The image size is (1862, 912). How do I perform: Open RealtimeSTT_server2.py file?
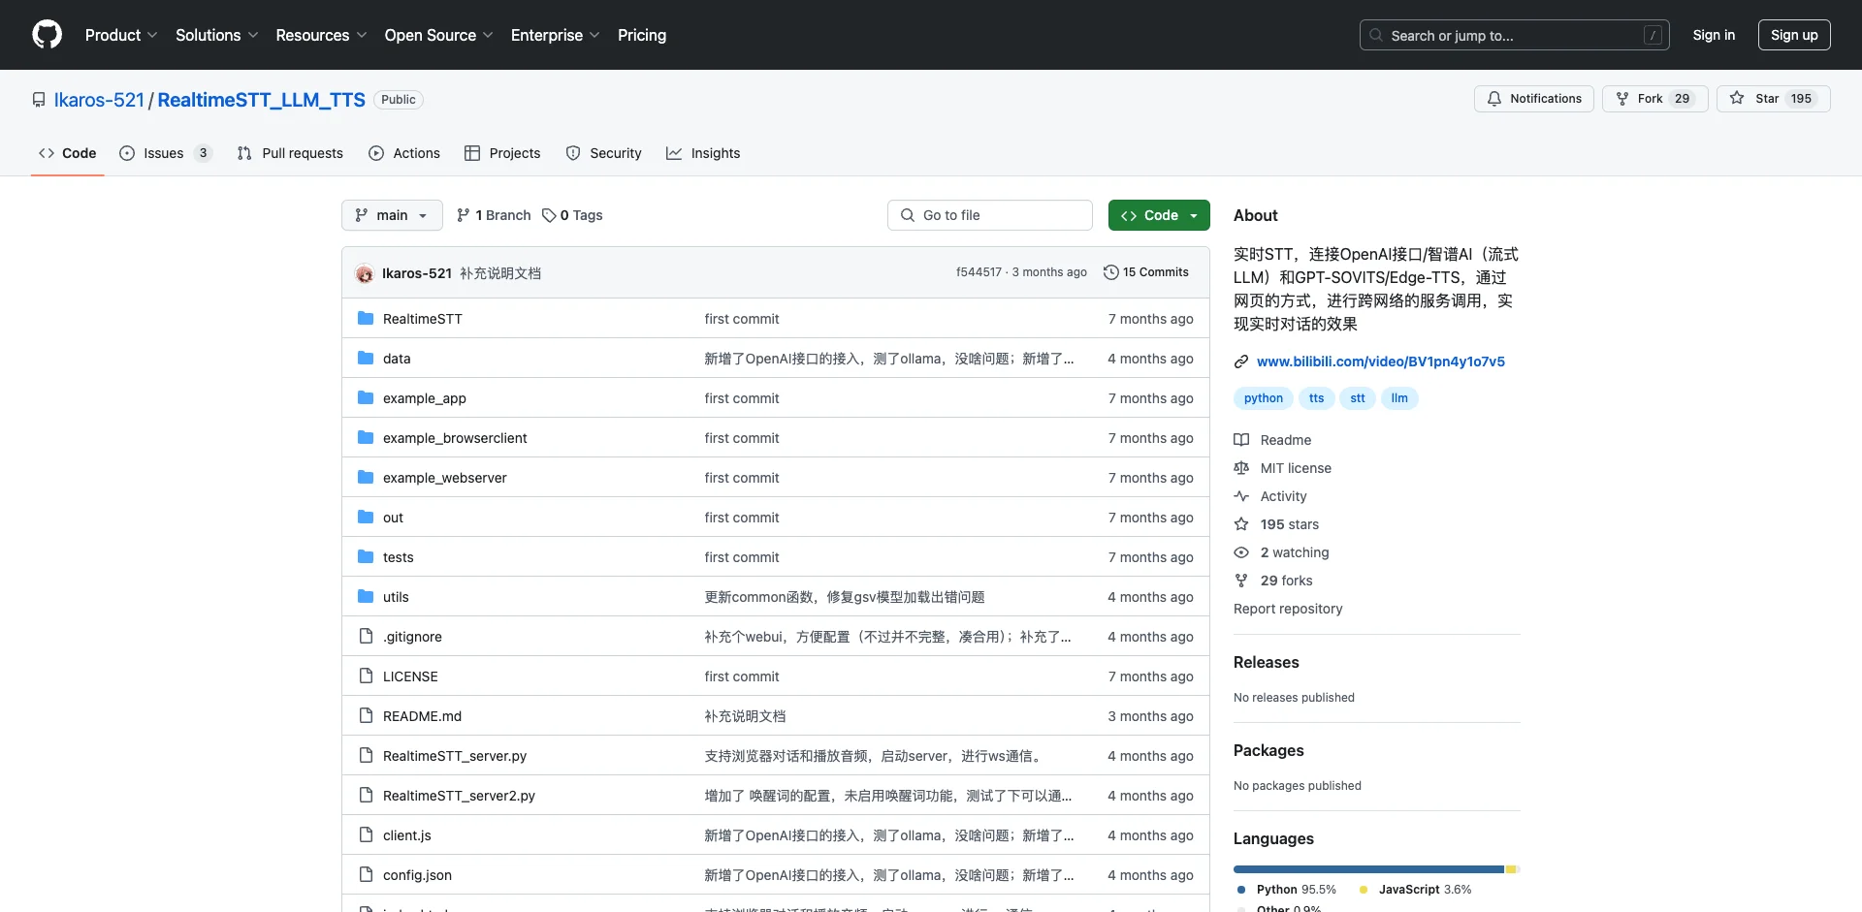[459, 796]
